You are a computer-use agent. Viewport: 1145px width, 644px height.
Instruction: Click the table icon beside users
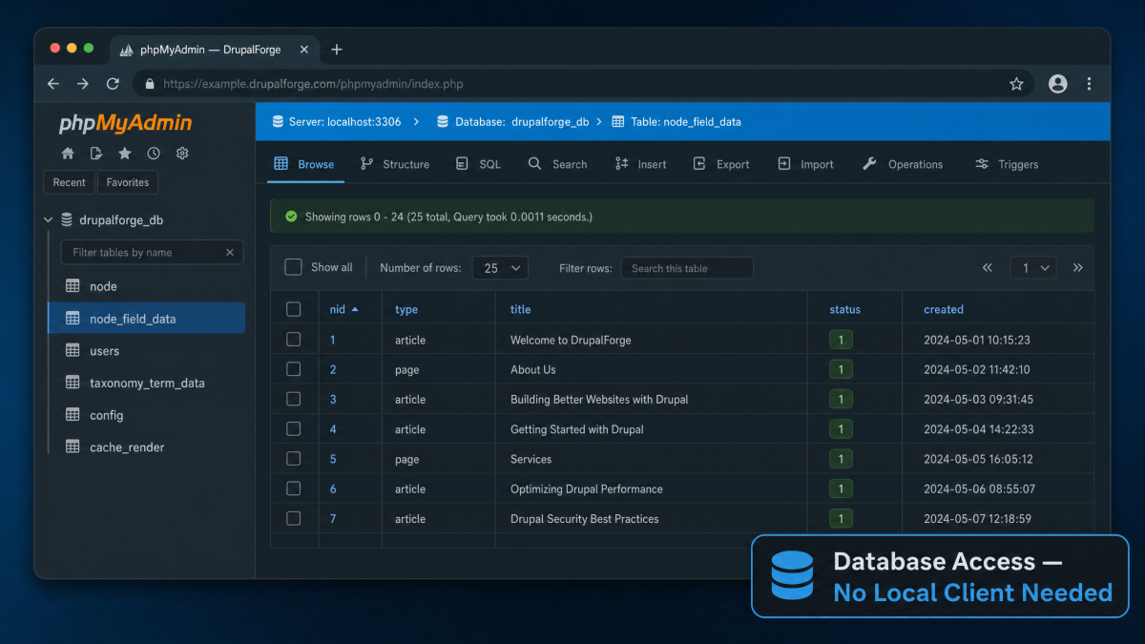tap(73, 350)
